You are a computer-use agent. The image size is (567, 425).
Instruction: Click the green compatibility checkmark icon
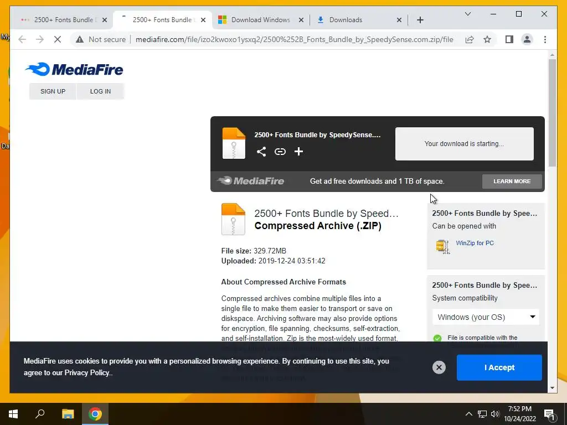click(437, 338)
